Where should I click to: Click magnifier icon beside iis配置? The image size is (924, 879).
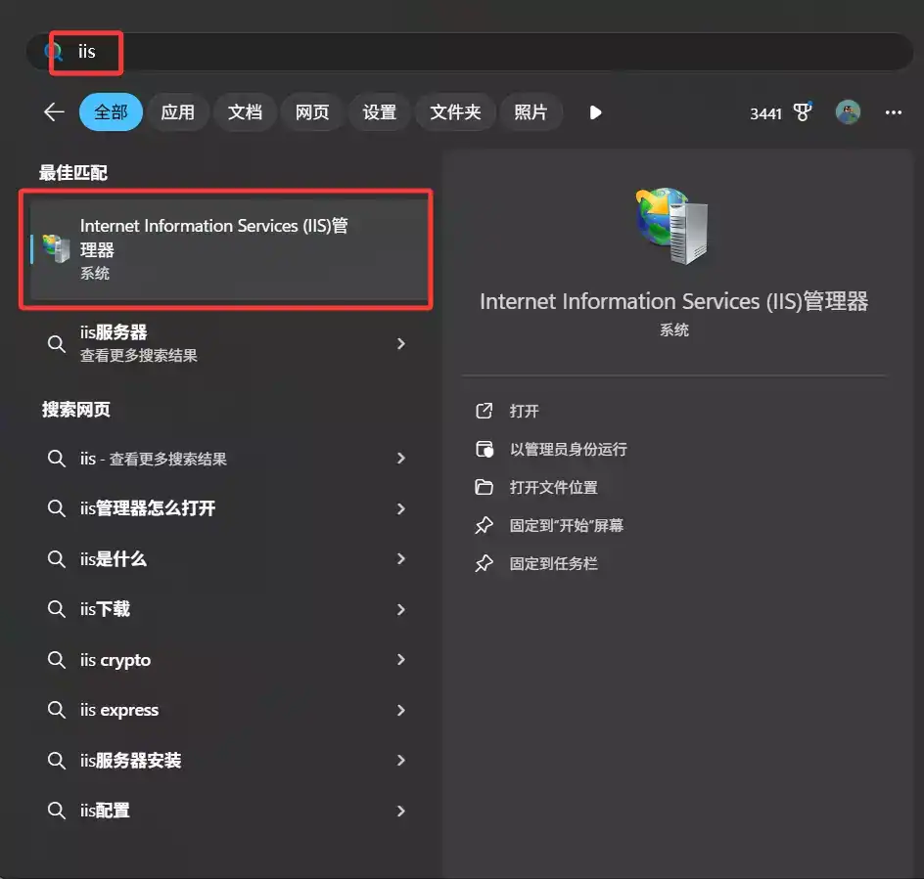(57, 811)
